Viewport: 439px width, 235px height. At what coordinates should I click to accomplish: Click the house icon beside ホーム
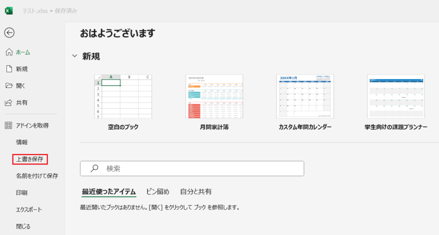pyautogui.click(x=9, y=52)
